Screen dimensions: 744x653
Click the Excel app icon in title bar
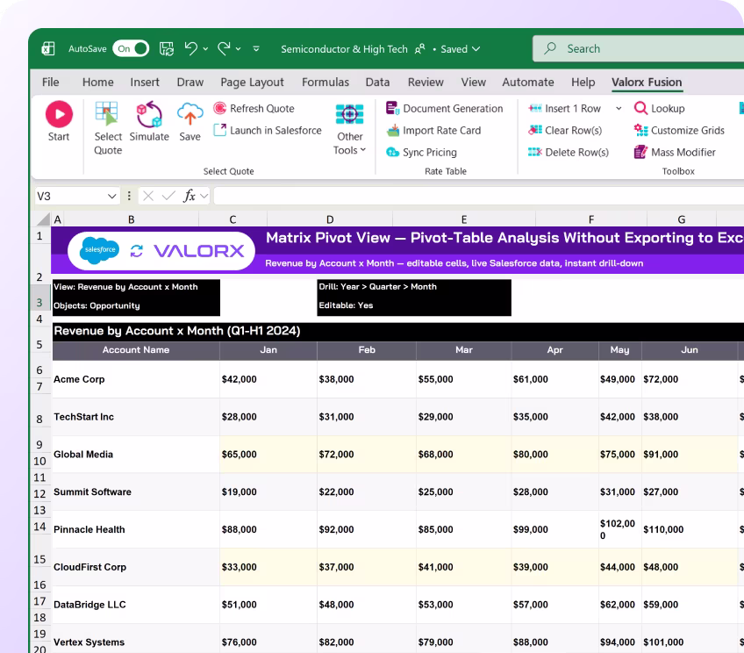click(48, 48)
